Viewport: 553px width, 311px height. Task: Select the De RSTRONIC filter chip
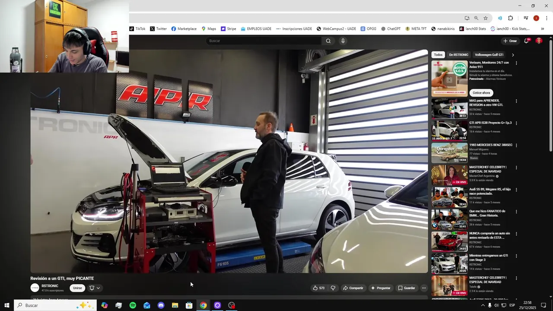(458, 55)
